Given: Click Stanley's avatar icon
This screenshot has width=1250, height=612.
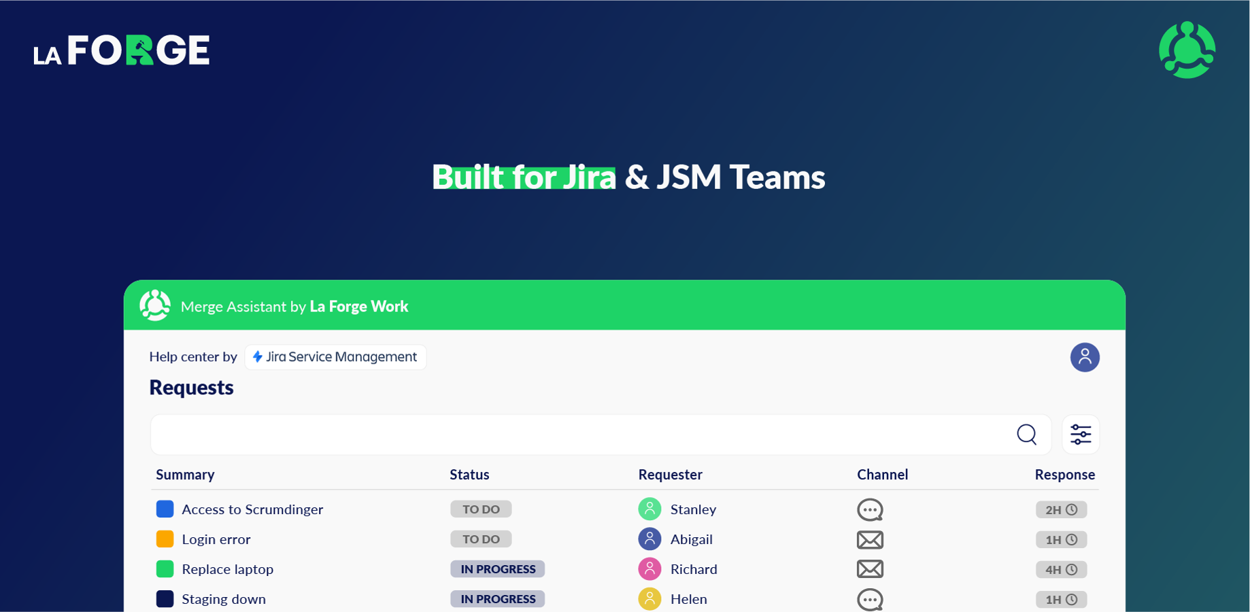Looking at the screenshot, I should click(x=649, y=509).
